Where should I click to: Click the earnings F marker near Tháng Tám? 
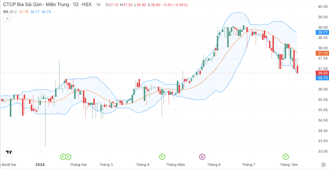tap(285, 157)
